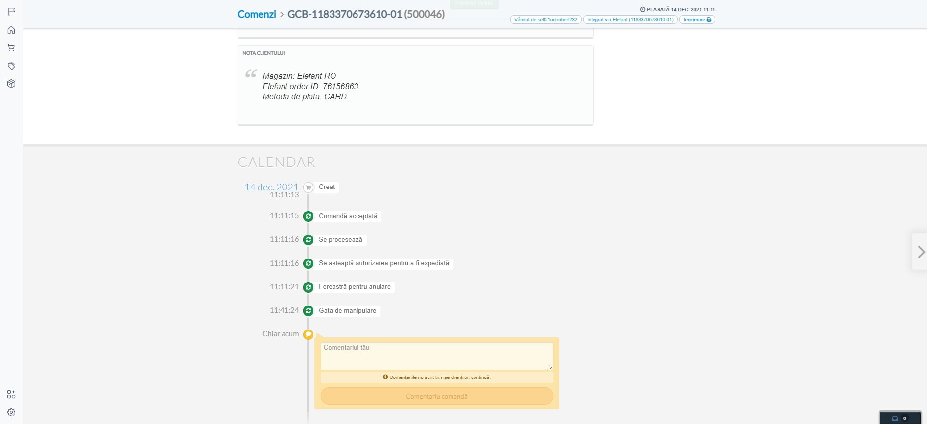Click the 'Comandă acceptată' timeline event
The width and height of the screenshot is (927, 424).
[348, 216]
